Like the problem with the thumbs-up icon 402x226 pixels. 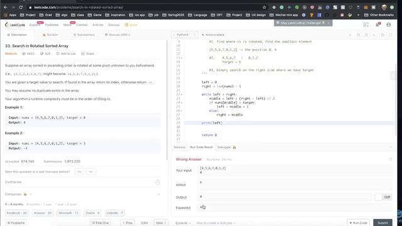(x=24, y=54)
